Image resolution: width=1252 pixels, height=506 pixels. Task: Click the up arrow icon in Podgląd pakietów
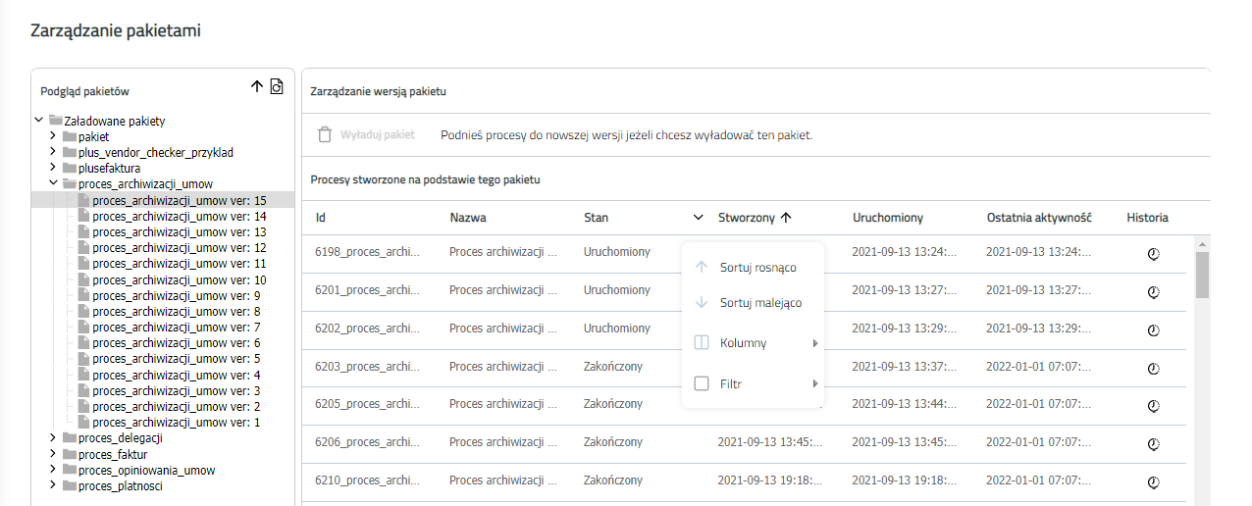257,86
